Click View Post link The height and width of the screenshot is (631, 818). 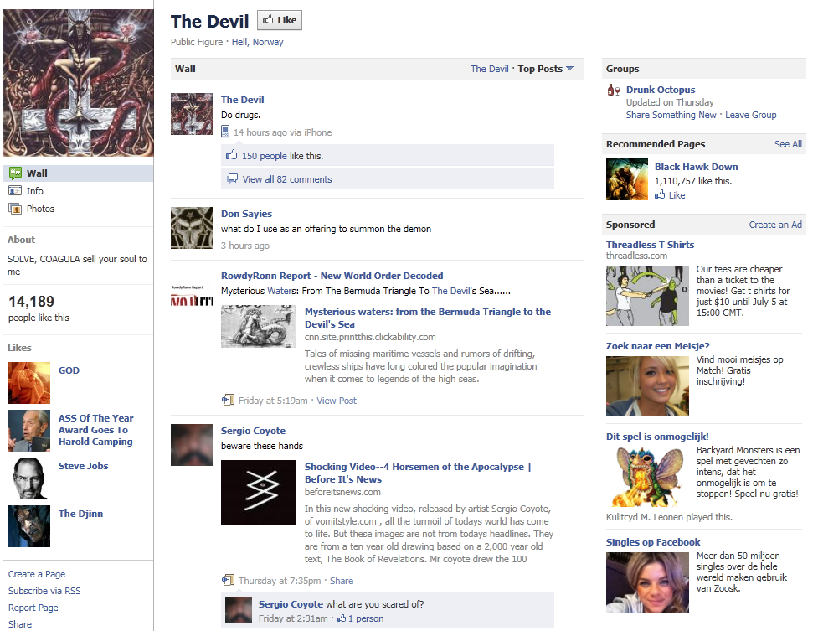pyautogui.click(x=337, y=401)
